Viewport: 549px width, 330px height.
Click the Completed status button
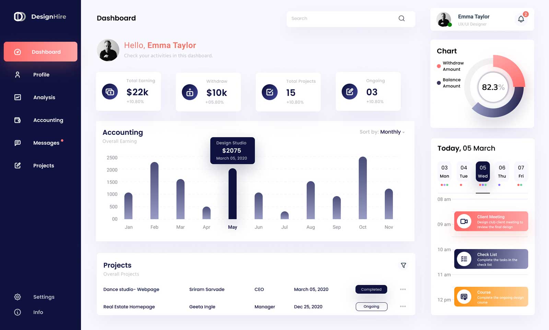tap(371, 290)
